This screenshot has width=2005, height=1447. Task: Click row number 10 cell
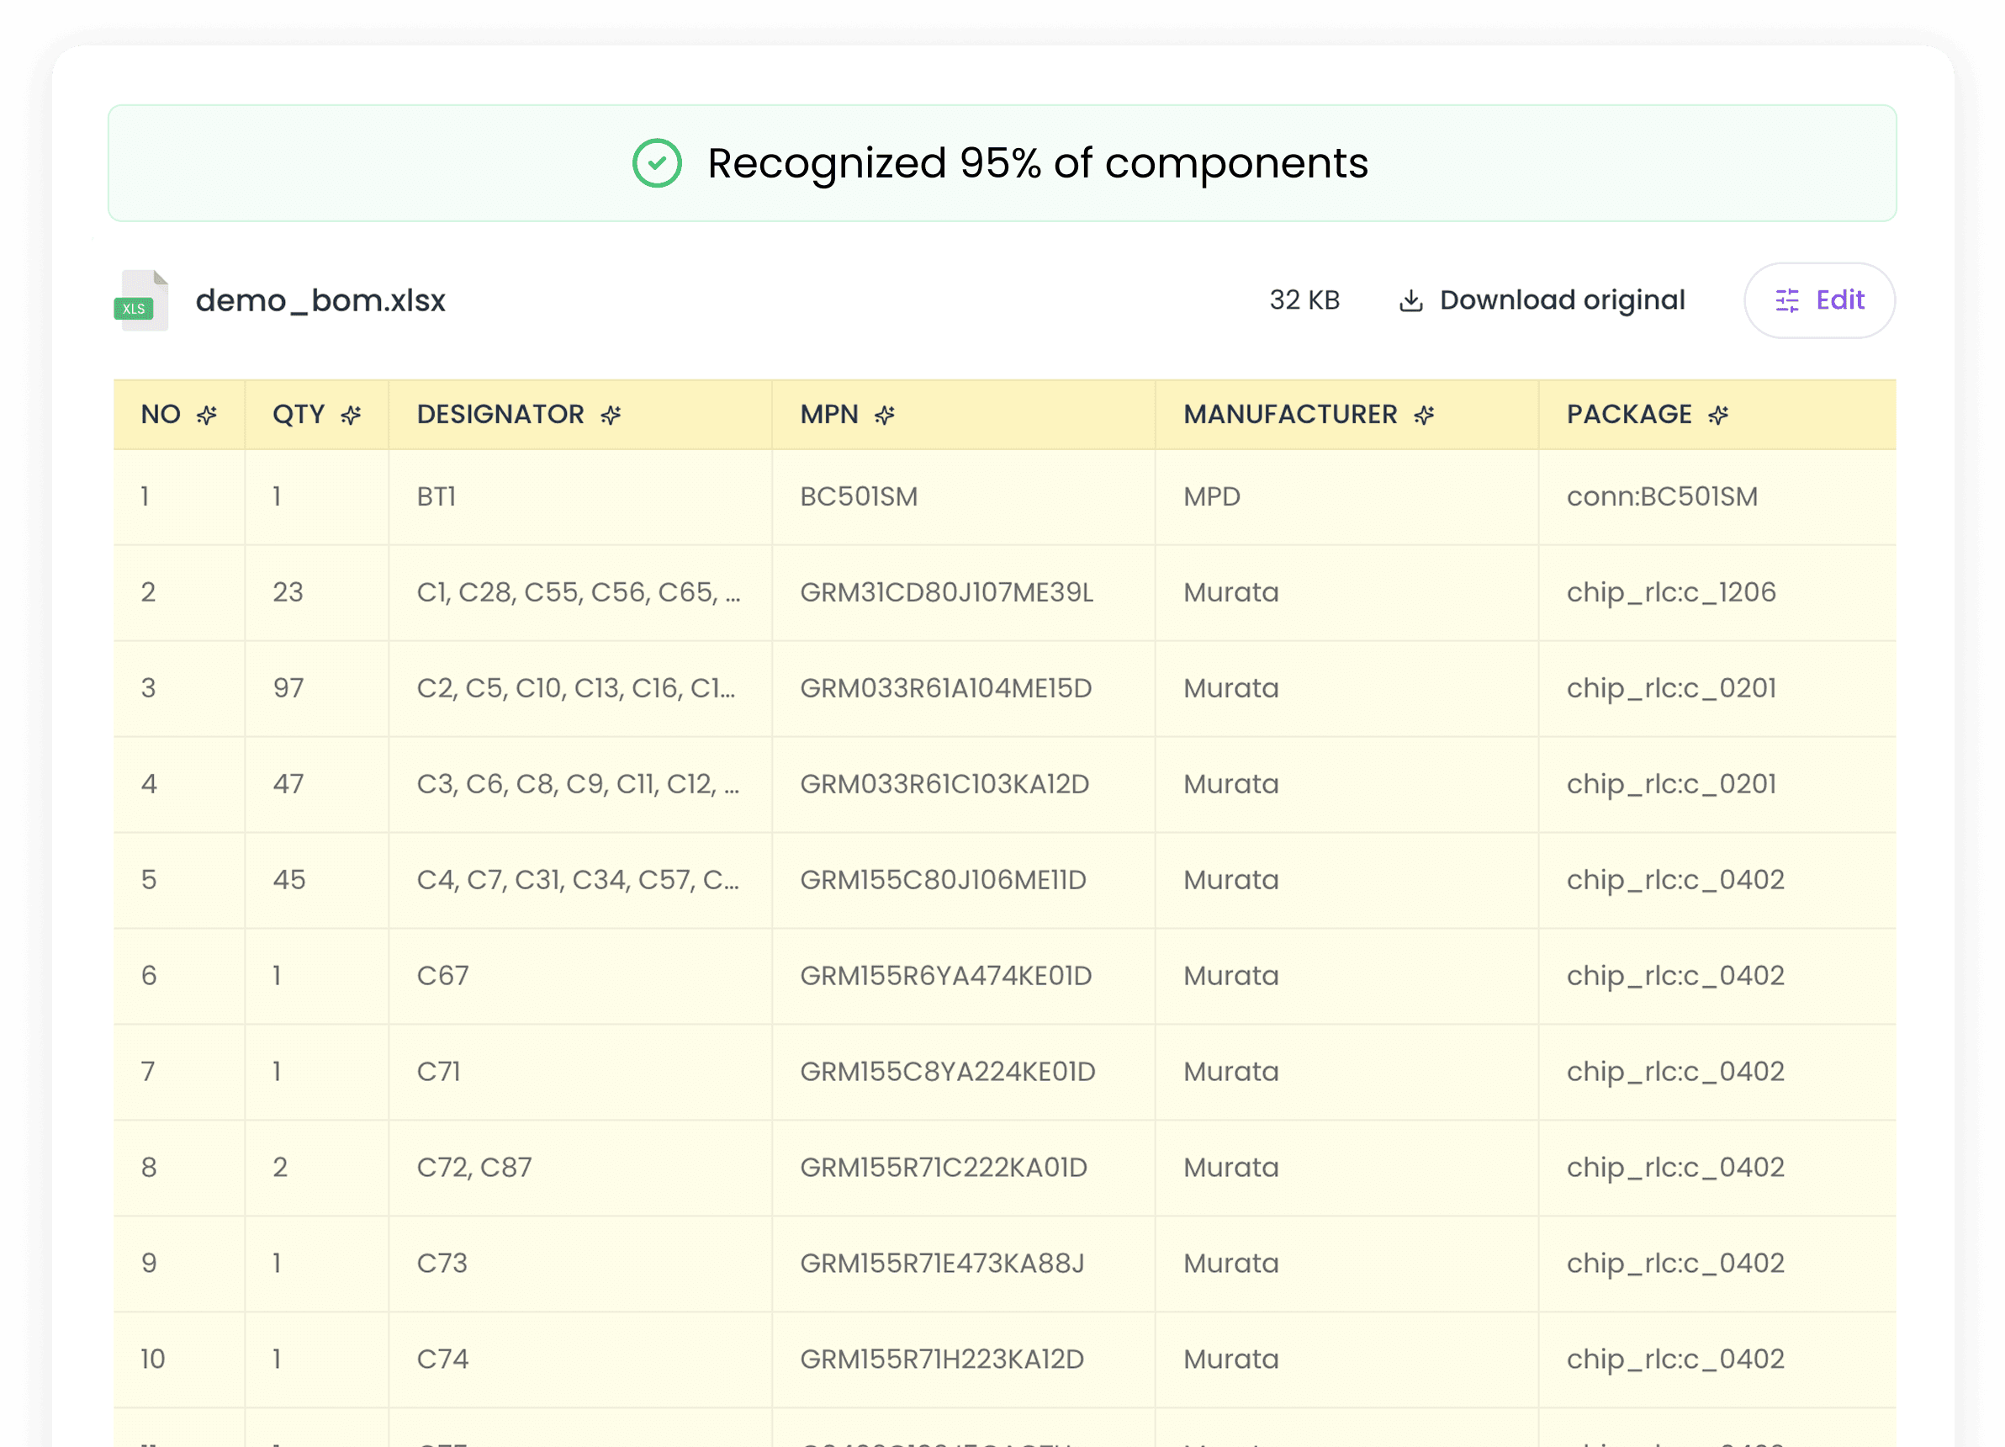tap(179, 1360)
